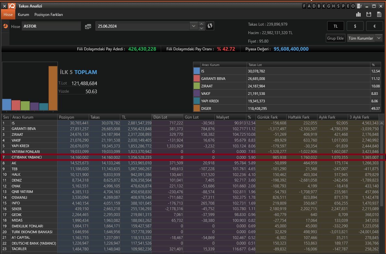Click the K shortcut letter in the title bar
This screenshot has height=254, width=386.
click(324, 6)
